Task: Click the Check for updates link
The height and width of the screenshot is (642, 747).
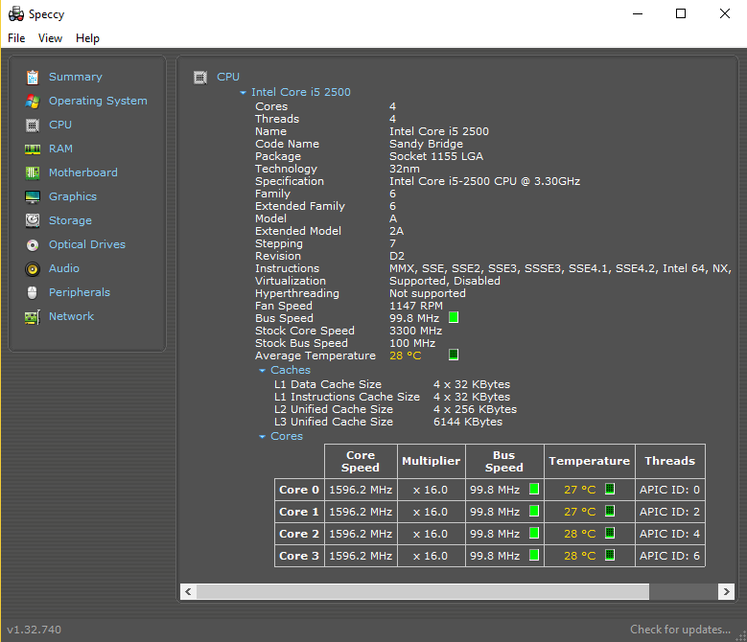Action: point(680,630)
